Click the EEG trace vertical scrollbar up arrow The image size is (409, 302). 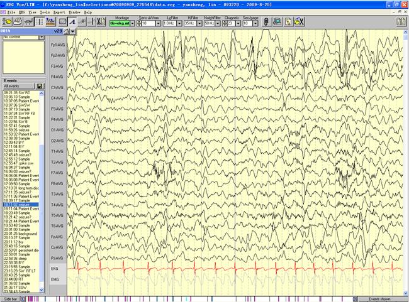point(406,32)
